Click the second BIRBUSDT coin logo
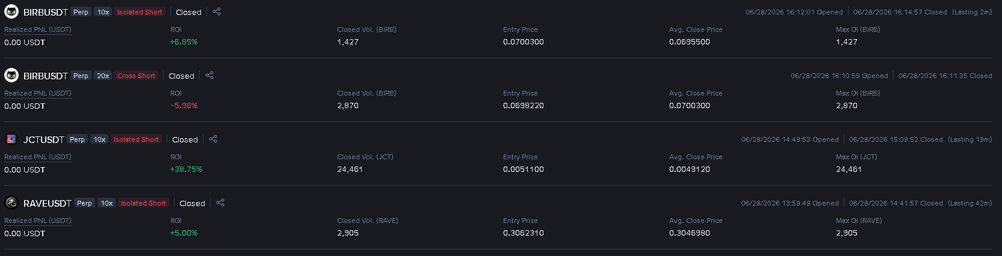Screen dimensions: 1002x256 pos(11,75)
